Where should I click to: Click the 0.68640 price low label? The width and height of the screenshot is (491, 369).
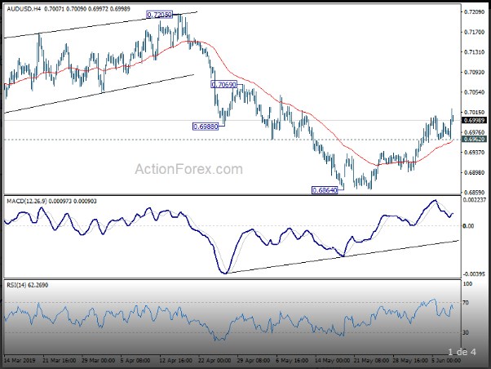(325, 189)
